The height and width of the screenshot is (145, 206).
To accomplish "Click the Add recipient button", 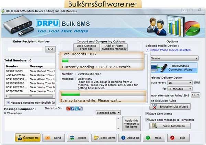I will [x=50, y=49].
